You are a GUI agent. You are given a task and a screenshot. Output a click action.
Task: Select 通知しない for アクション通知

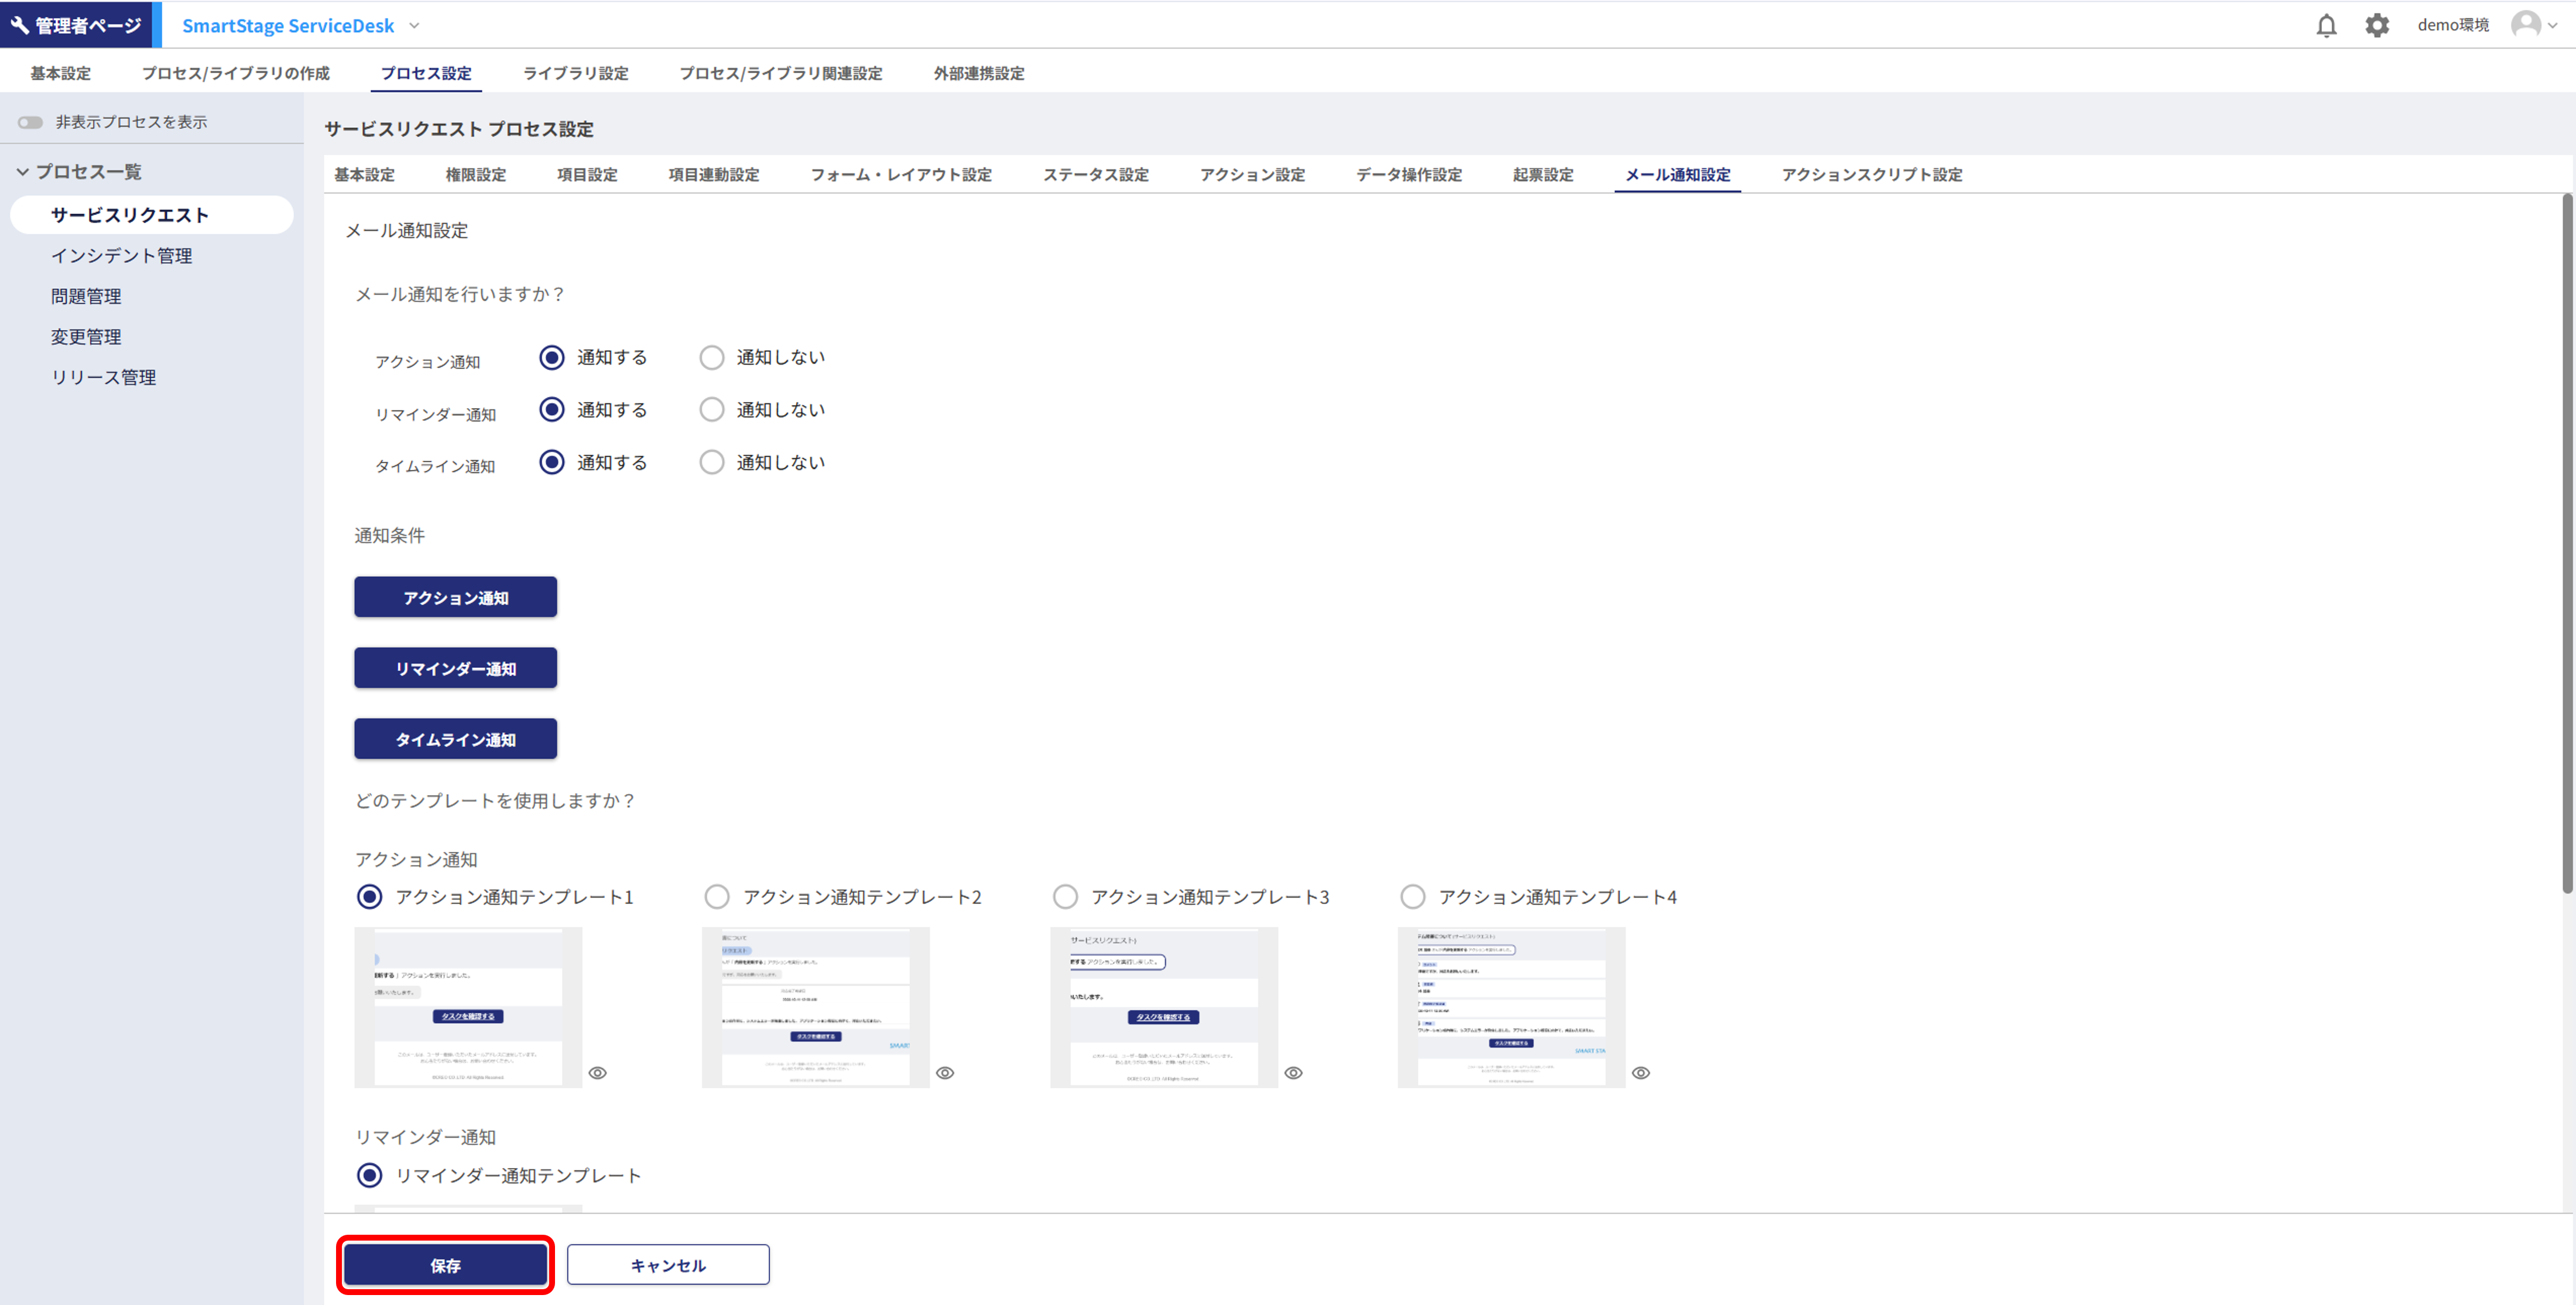(x=711, y=358)
